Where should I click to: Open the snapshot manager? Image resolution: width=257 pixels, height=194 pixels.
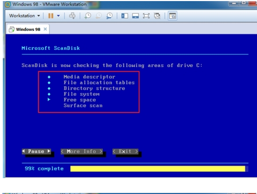click(110, 16)
